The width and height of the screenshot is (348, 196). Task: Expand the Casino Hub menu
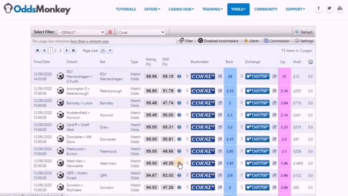click(x=181, y=9)
